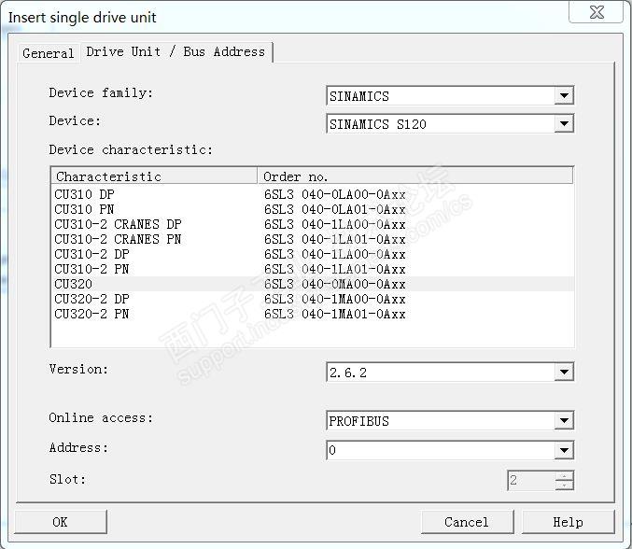Expand the Address dropdown arrow

pyautogui.click(x=564, y=450)
